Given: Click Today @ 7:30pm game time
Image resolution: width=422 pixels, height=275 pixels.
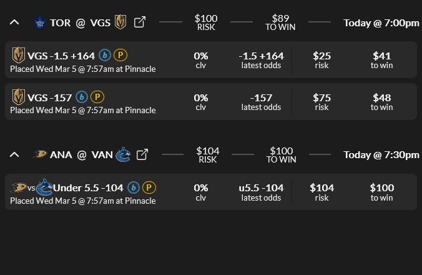Looking at the screenshot, I should click(x=381, y=154).
